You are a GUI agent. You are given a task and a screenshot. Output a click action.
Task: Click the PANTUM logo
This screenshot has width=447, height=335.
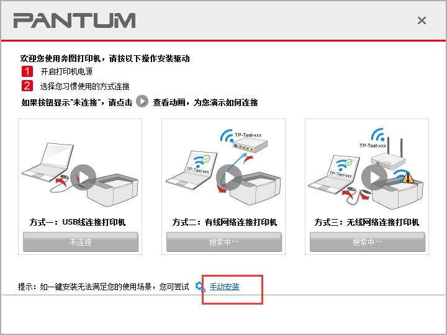[x=74, y=20]
